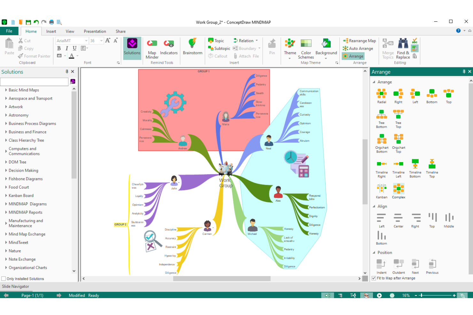Click Merge Topics button

(388, 49)
